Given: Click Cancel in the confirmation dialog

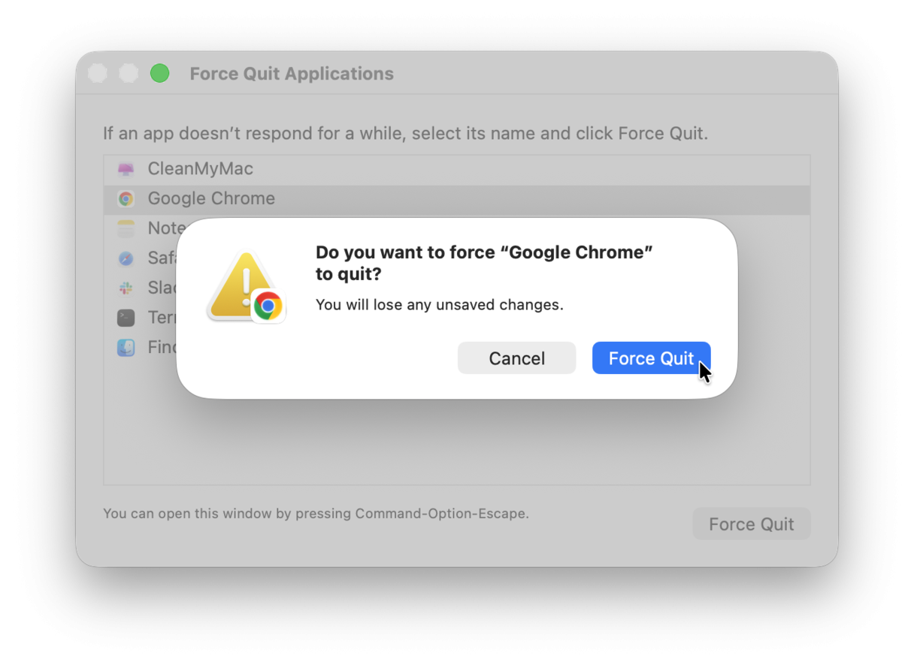Looking at the screenshot, I should coord(516,358).
